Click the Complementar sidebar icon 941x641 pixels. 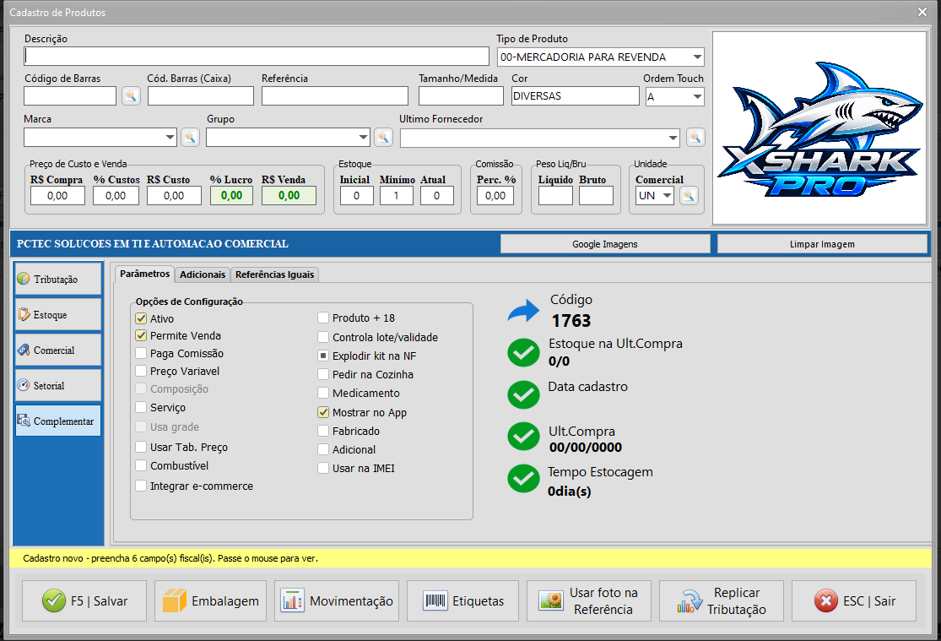24,421
